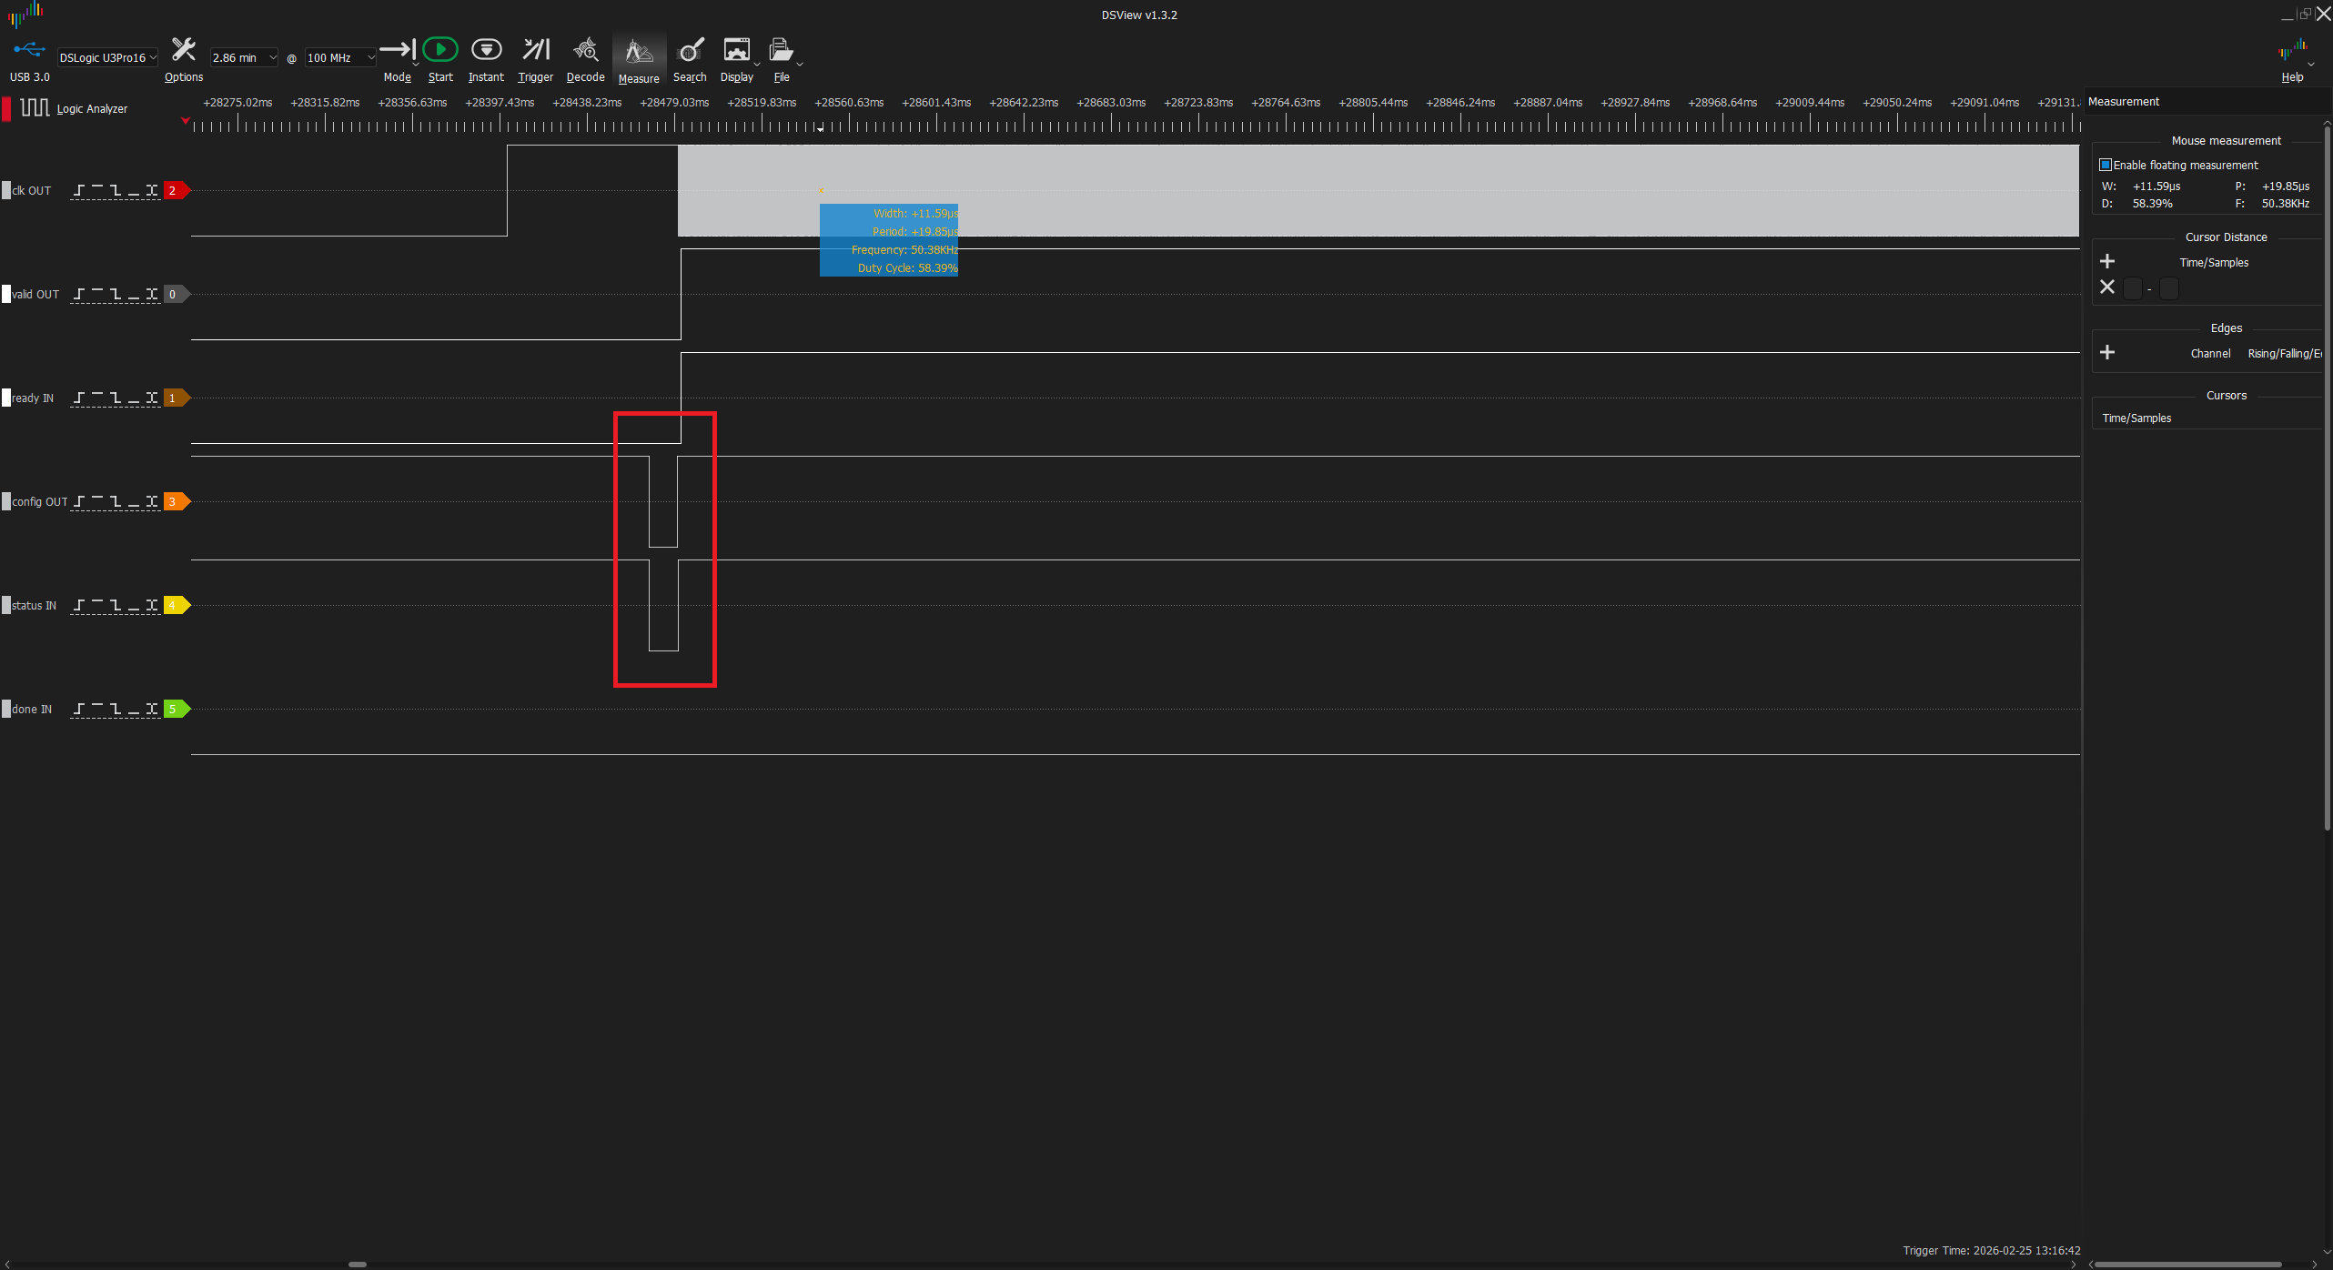Add an Edges measurement with plus
The height and width of the screenshot is (1270, 2333).
pos(2107,353)
